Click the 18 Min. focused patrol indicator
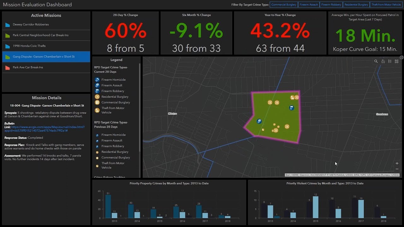Screen dimensions: 404x227 pyautogui.click(x=365, y=35)
